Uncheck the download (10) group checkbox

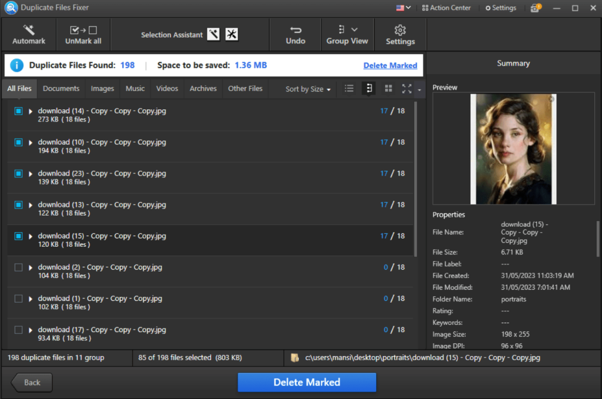18,142
